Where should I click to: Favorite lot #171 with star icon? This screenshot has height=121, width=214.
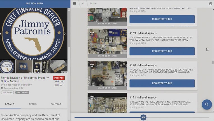pos(92,97)
